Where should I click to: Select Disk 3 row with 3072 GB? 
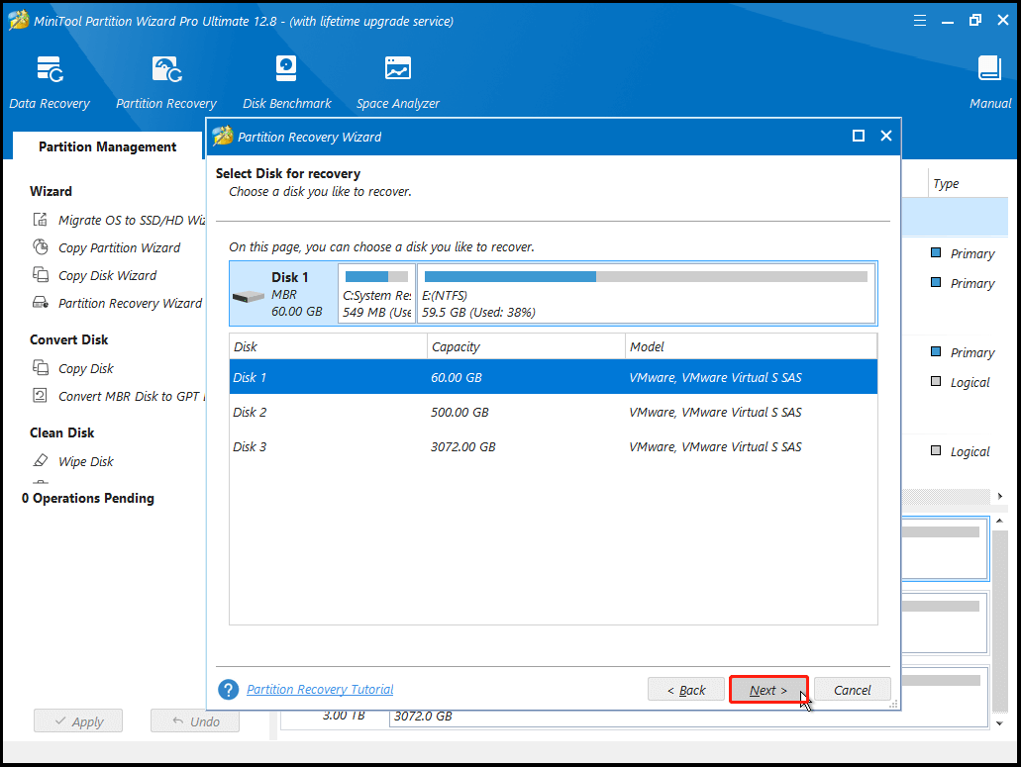pos(553,446)
